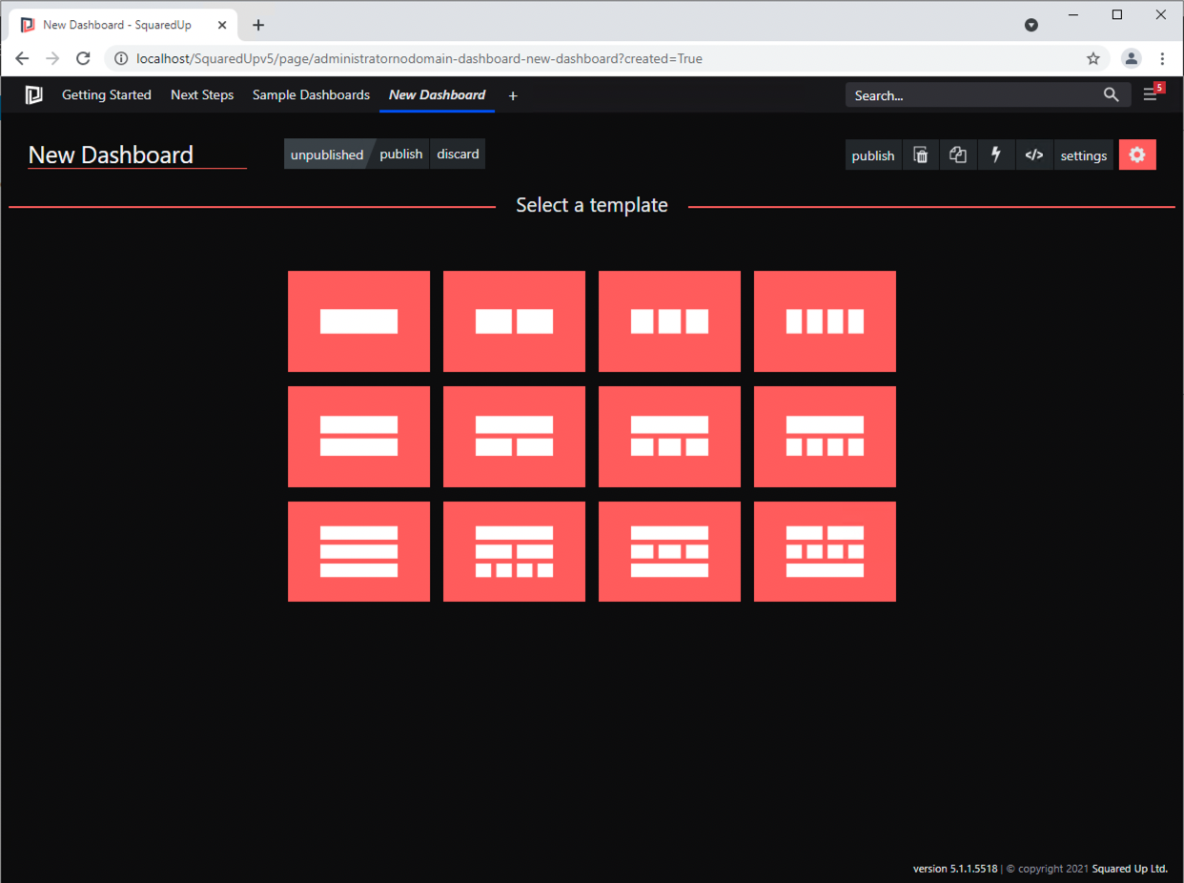Click the Squared Up Ltd. footer link
Image resolution: width=1184 pixels, height=883 pixels.
pos(1130,869)
